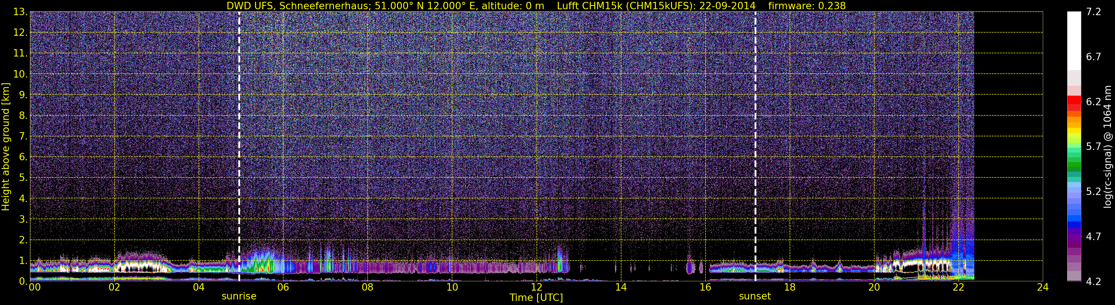Click the 4. tick on the height axis
This screenshot has height=305, width=1115.
coord(23,199)
